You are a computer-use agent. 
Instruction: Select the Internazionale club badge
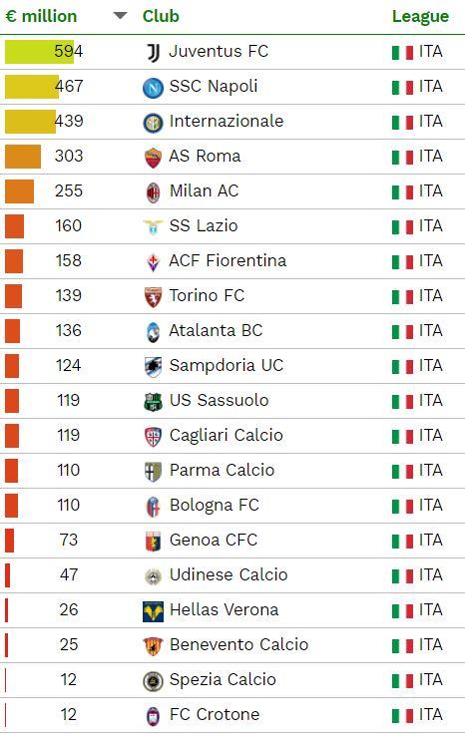coord(153,123)
